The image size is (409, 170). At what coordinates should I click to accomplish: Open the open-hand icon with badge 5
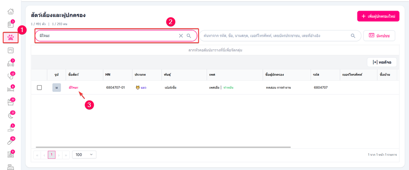10,128
